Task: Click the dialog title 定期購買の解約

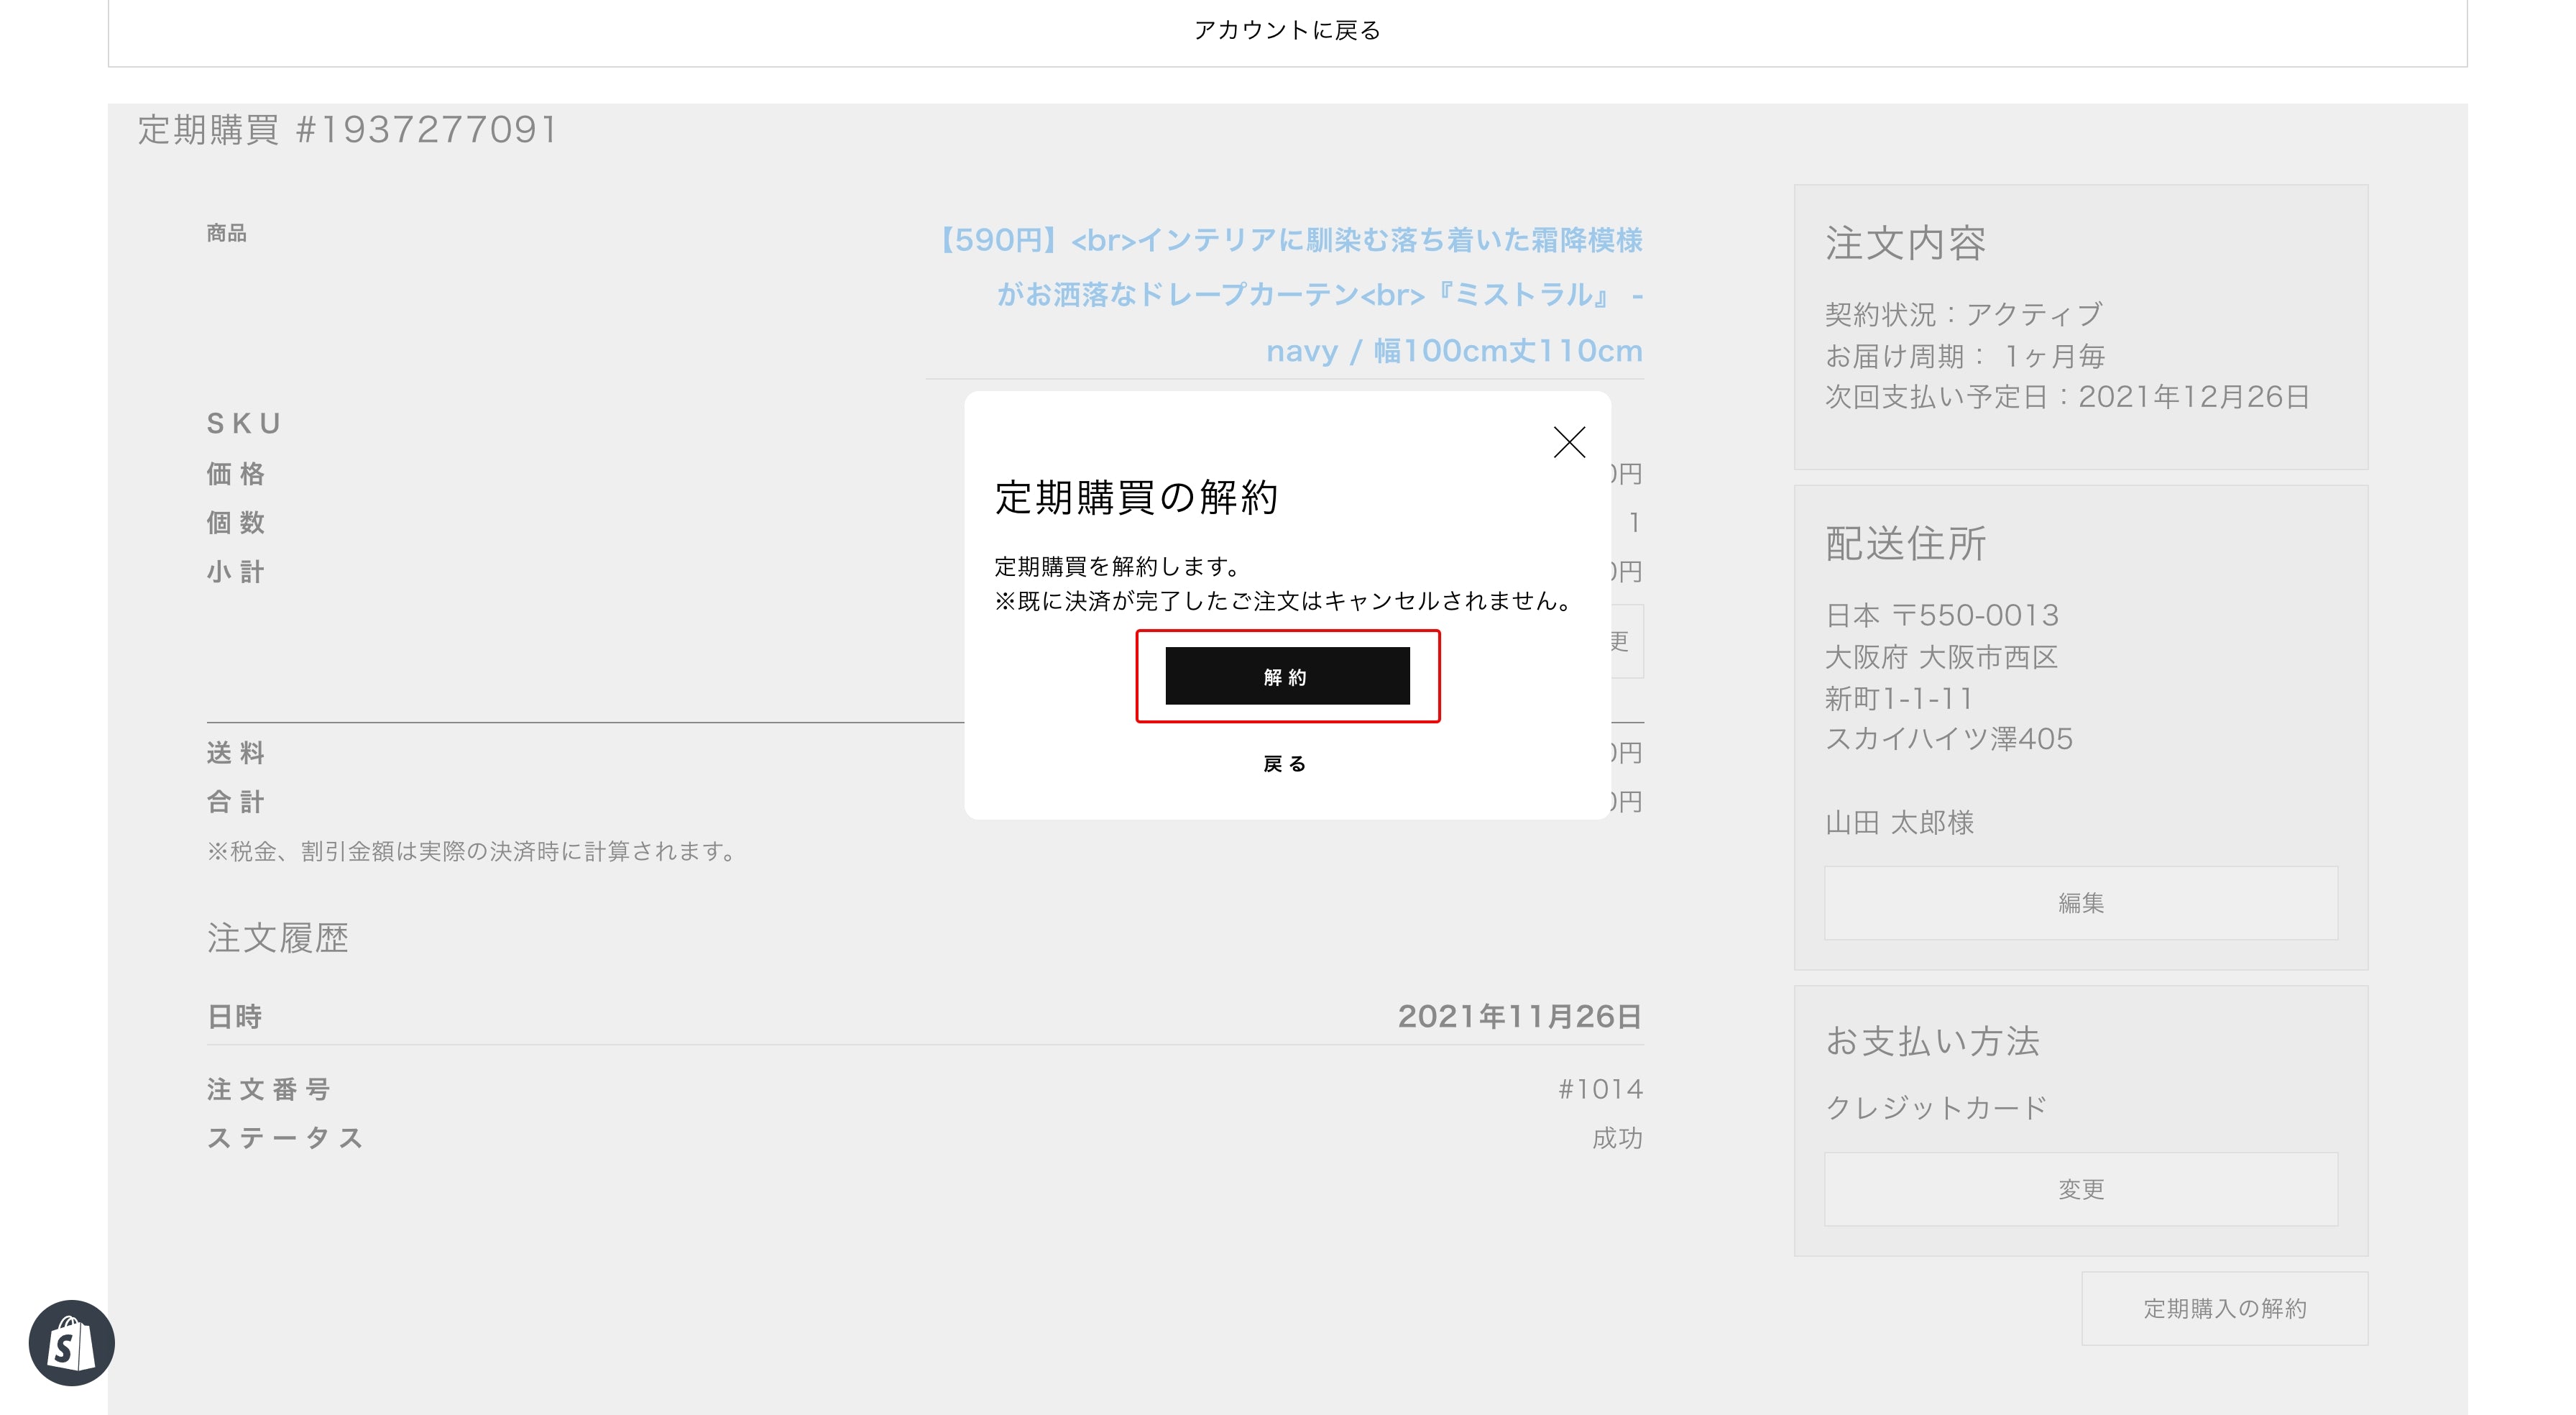Action: [x=1136, y=498]
